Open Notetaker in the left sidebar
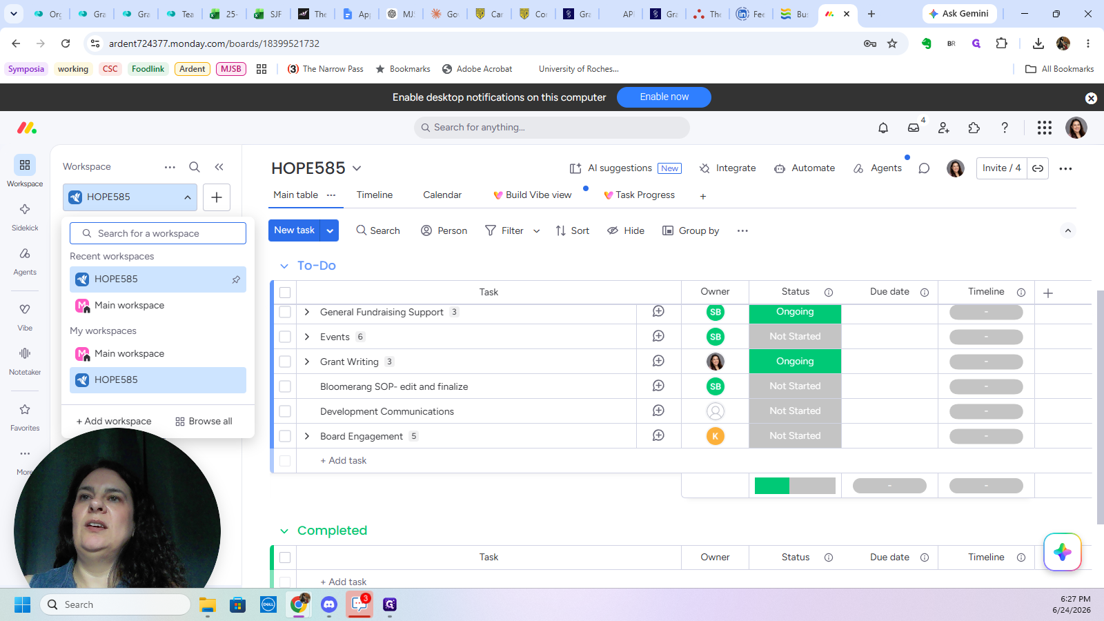The height and width of the screenshot is (621, 1104). (25, 360)
